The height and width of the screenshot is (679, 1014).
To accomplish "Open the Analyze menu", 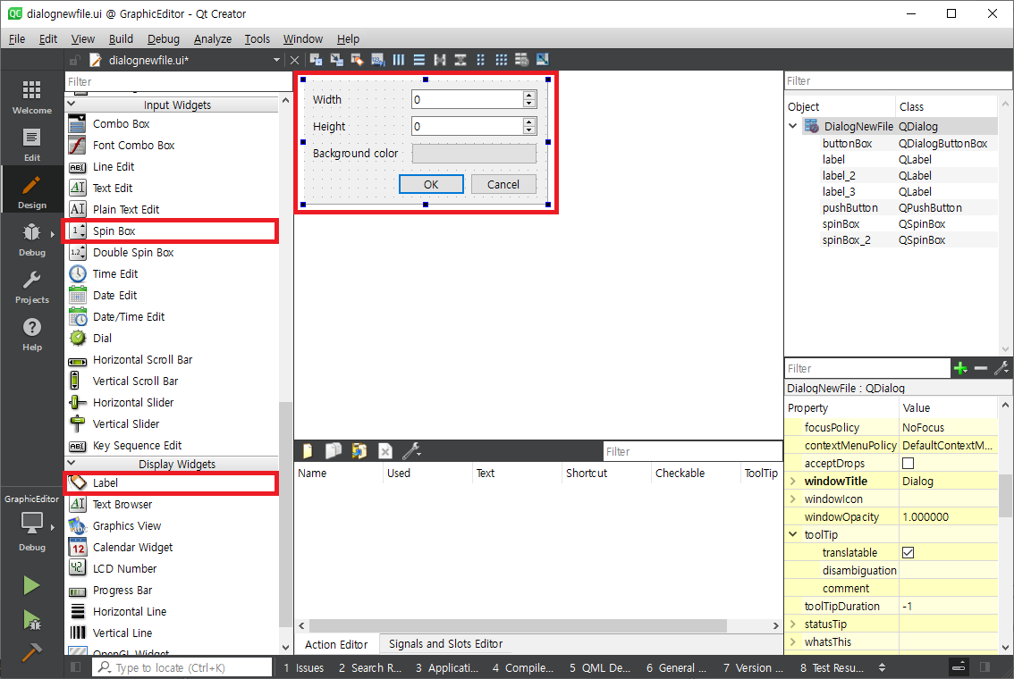I will (213, 38).
